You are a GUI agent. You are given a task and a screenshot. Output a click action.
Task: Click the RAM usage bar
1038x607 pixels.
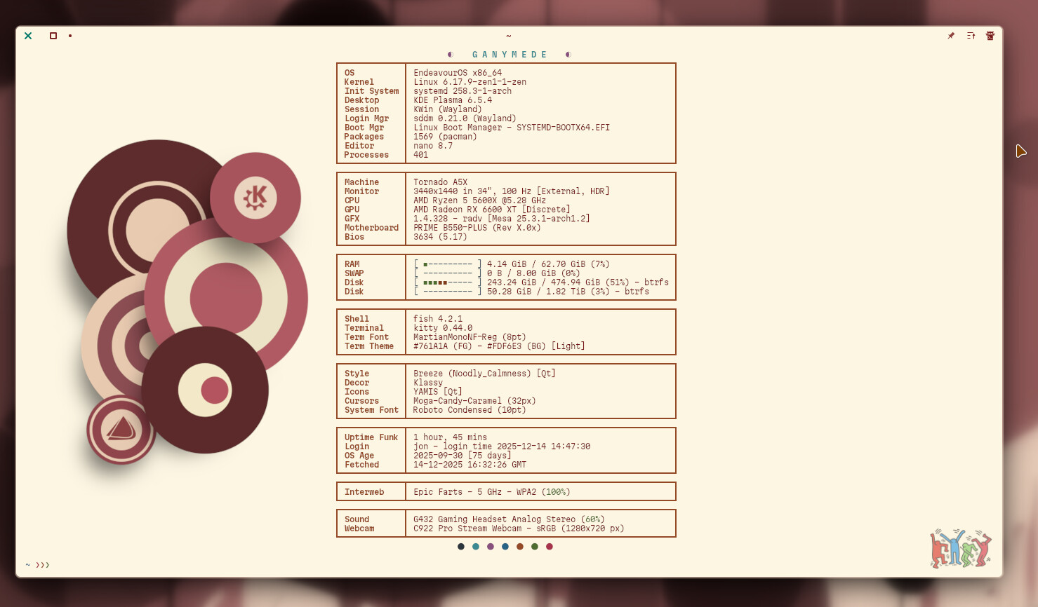(448, 264)
